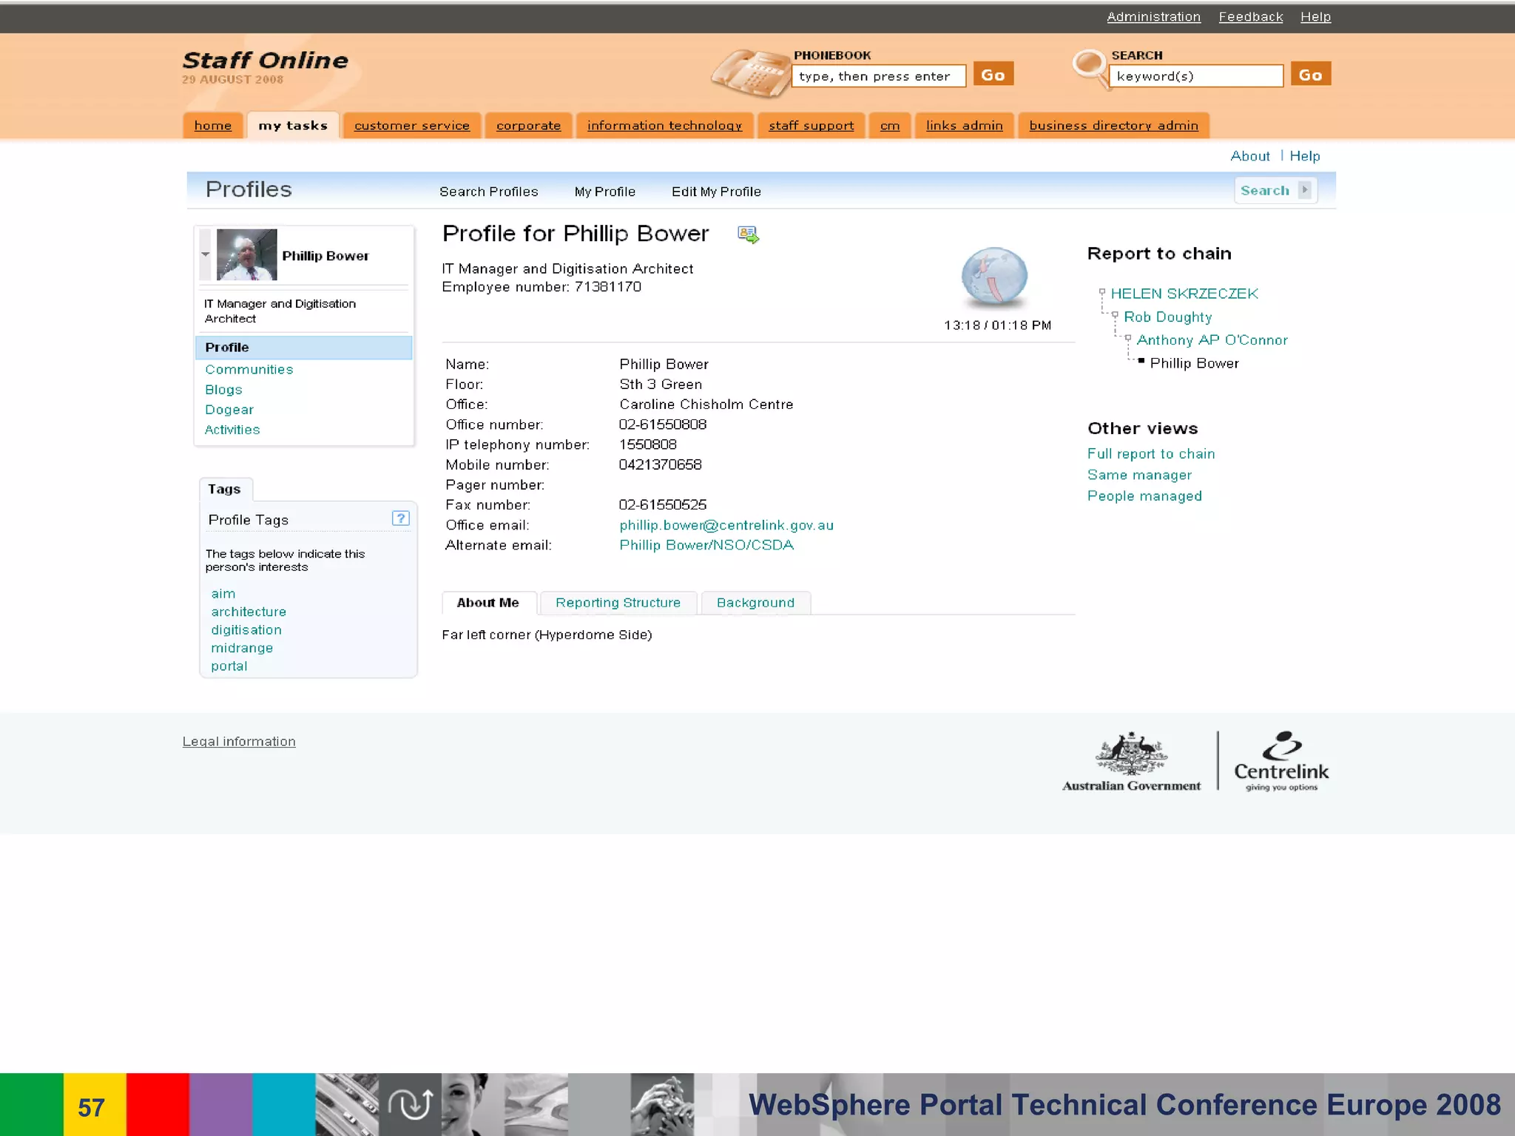Viewport: 1515px width, 1136px height.
Task: Open the corporate tab
Action: [x=528, y=126]
